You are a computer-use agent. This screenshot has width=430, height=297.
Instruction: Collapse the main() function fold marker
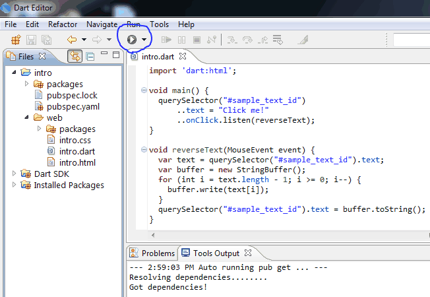click(144, 90)
